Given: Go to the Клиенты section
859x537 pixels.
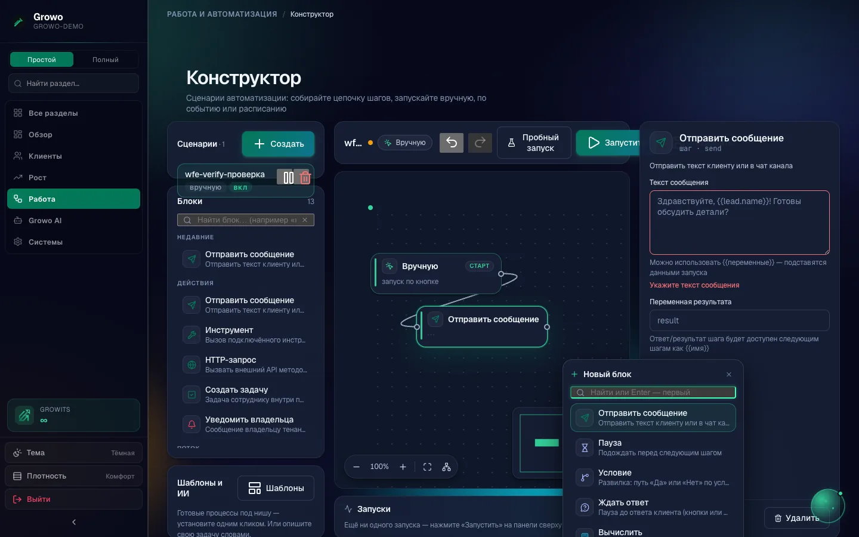Looking at the screenshot, I should (74, 156).
